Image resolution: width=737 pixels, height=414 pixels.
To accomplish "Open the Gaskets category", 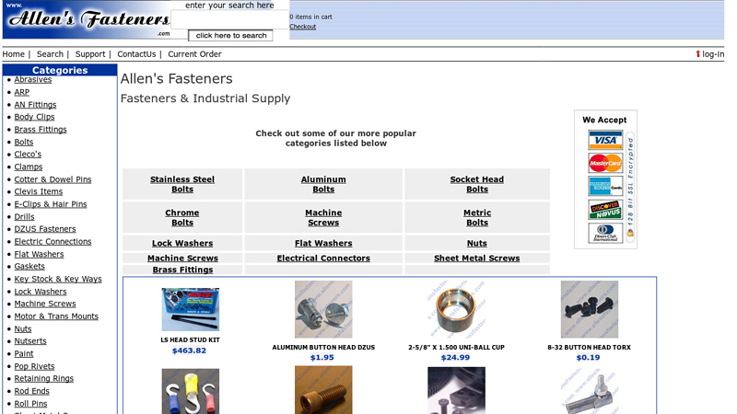I will tap(29, 267).
